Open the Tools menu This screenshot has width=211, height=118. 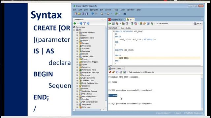123,10
